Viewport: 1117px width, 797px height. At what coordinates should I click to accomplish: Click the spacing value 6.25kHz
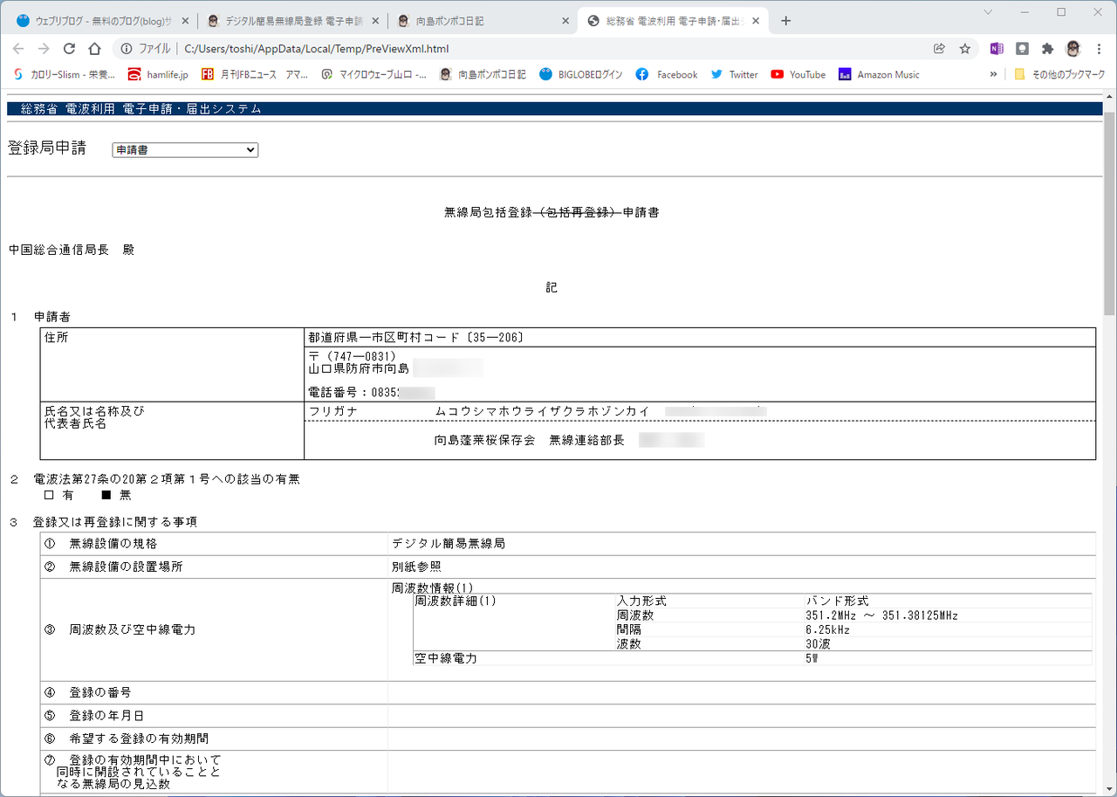827,629
